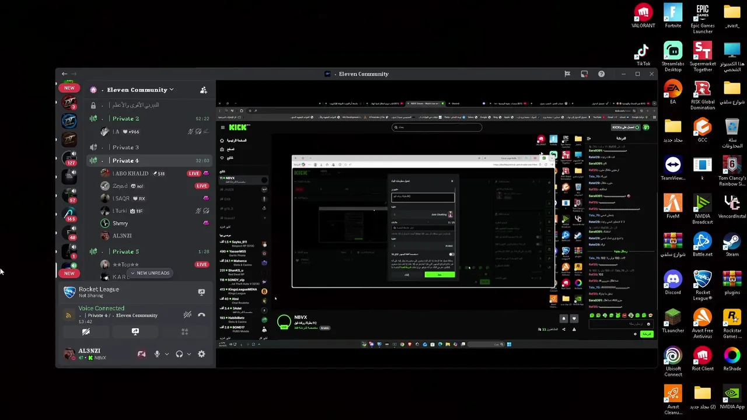Go back with Discord's back arrow
This screenshot has width=747, height=420.
click(65, 74)
